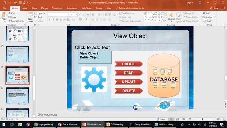The image size is (227, 128).
Task: Select slide 12 thumbnail
Action: 17,96
